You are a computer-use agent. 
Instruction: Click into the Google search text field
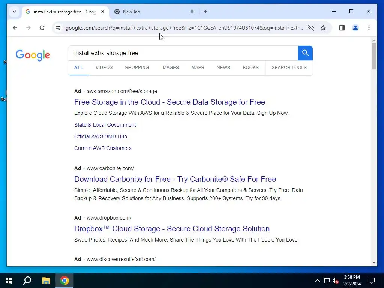coord(184,53)
